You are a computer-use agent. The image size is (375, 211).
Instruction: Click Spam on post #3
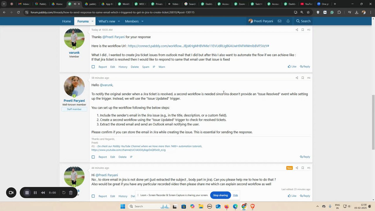[x=146, y=67]
